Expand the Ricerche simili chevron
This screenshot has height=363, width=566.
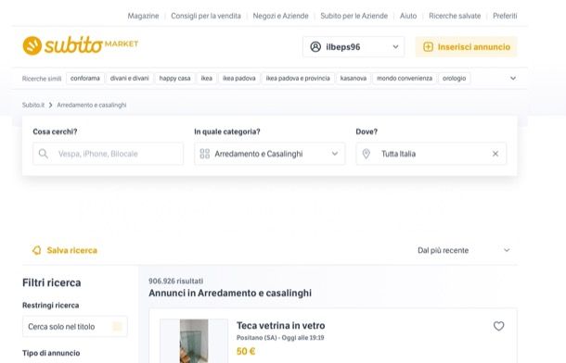(513, 78)
